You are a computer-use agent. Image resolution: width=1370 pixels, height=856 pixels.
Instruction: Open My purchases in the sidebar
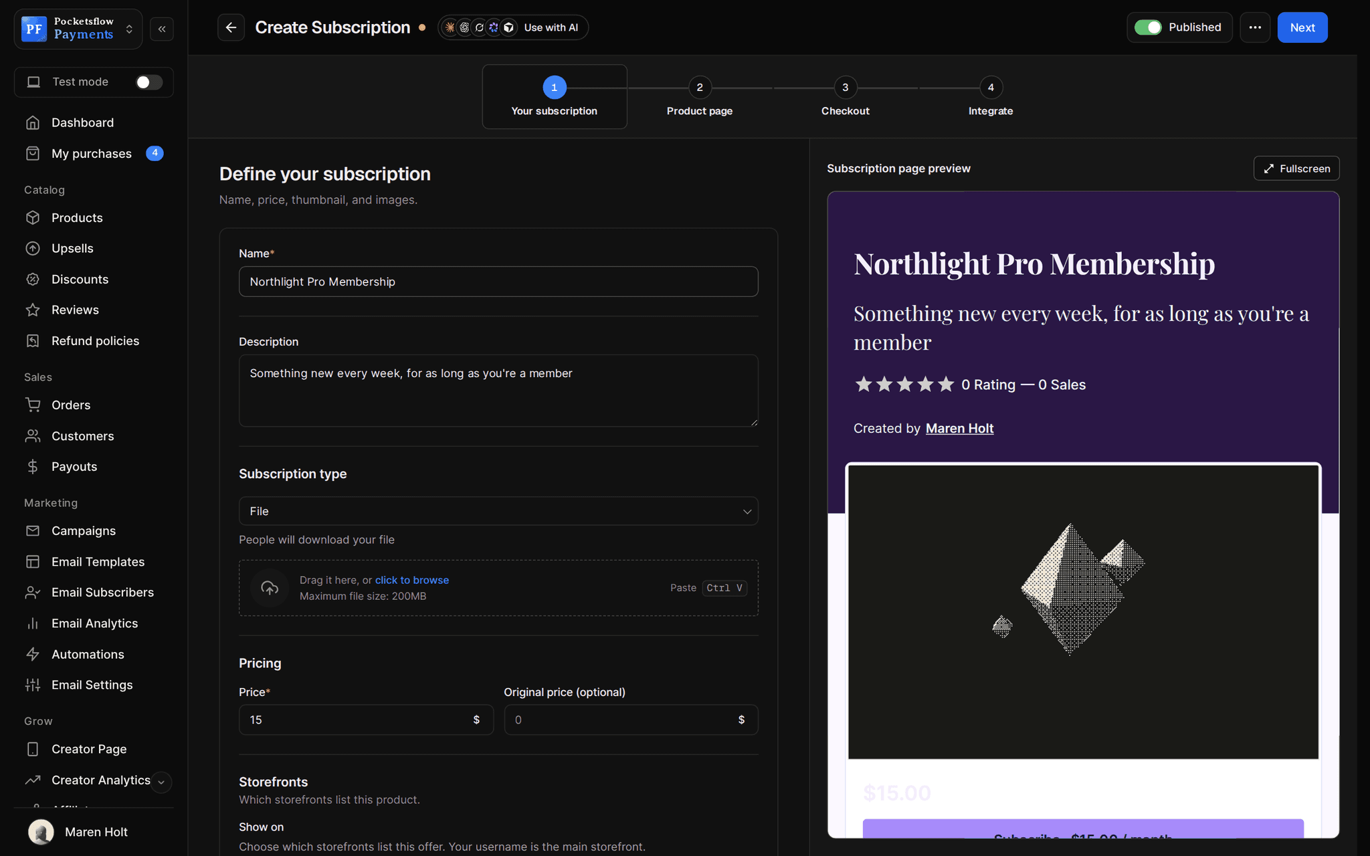[94, 153]
